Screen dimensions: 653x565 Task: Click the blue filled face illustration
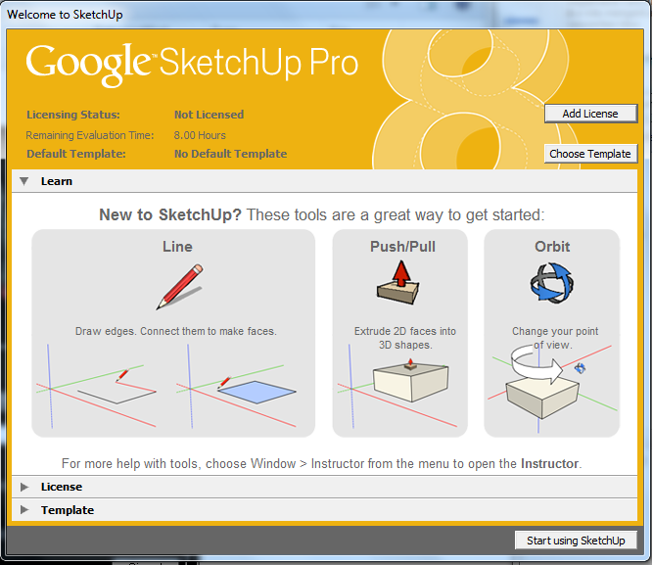(x=237, y=386)
